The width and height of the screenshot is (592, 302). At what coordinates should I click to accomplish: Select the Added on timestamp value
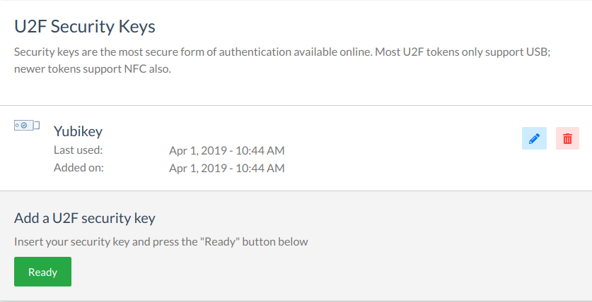(x=226, y=168)
